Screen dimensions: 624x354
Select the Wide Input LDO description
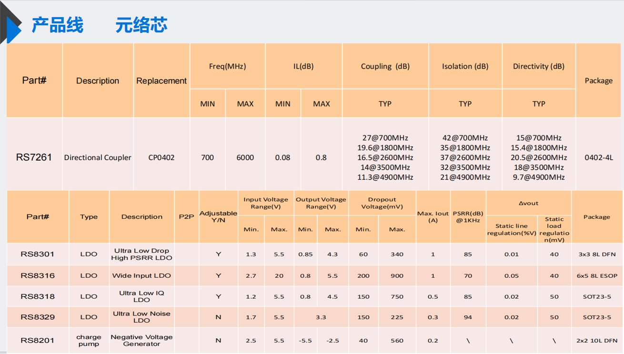141,276
